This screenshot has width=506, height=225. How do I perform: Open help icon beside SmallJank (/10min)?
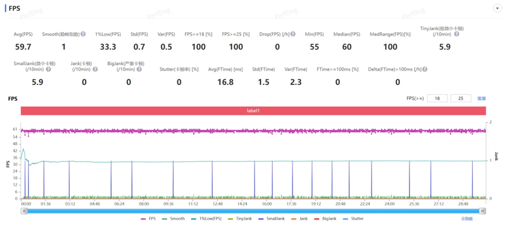pos(48,69)
